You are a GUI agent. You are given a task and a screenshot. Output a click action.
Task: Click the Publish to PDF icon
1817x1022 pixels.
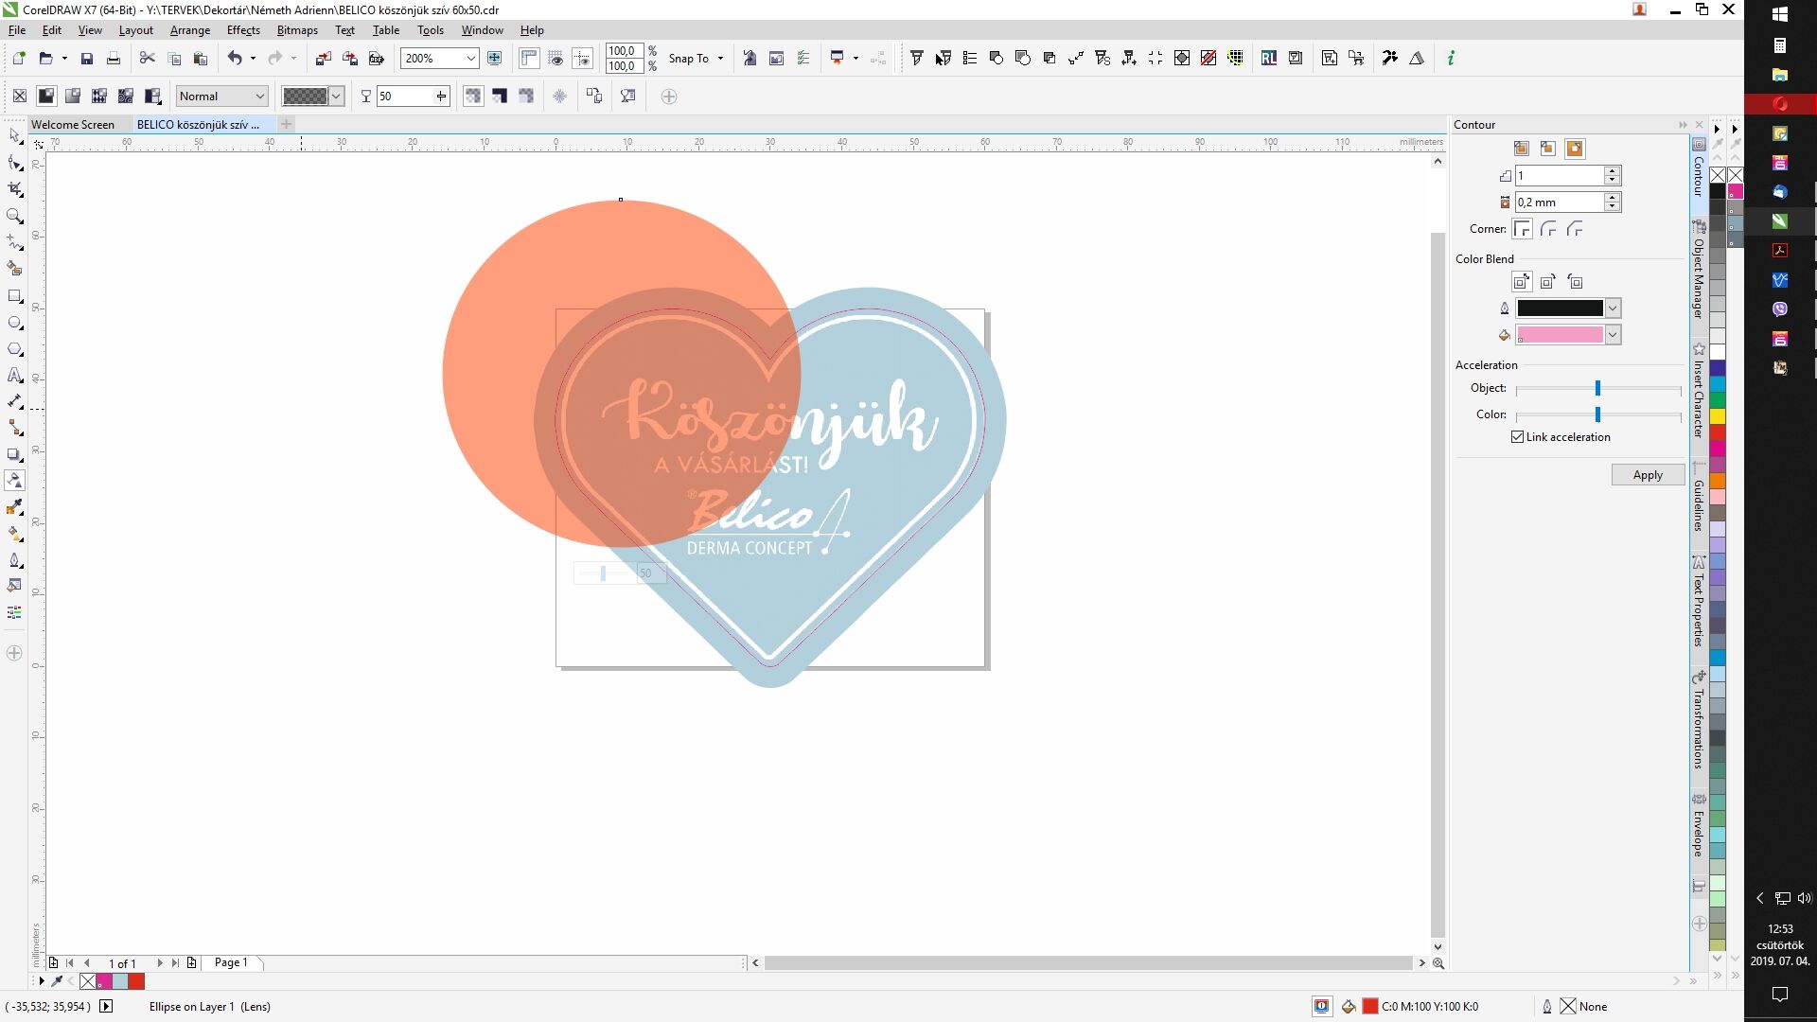[x=377, y=59]
